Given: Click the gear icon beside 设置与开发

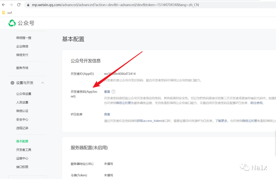Looking at the screenshot, I should 12,83.
